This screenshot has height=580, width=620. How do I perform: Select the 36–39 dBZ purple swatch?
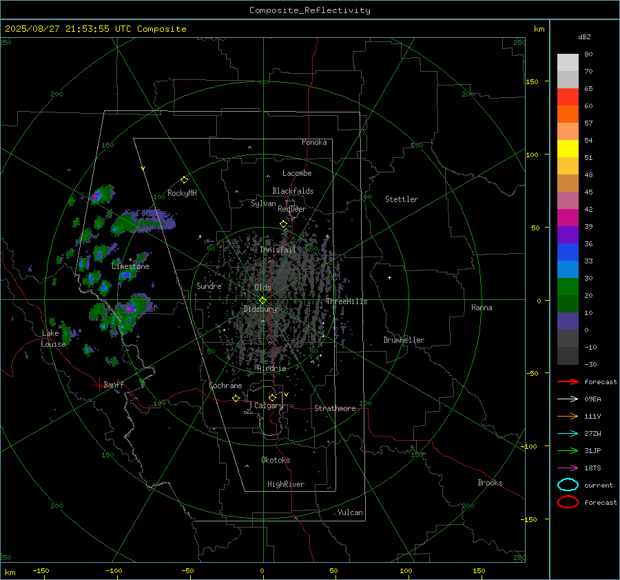click(568, 235)
